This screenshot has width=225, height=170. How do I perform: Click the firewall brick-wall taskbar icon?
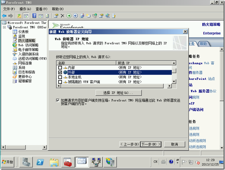(82, 162)
